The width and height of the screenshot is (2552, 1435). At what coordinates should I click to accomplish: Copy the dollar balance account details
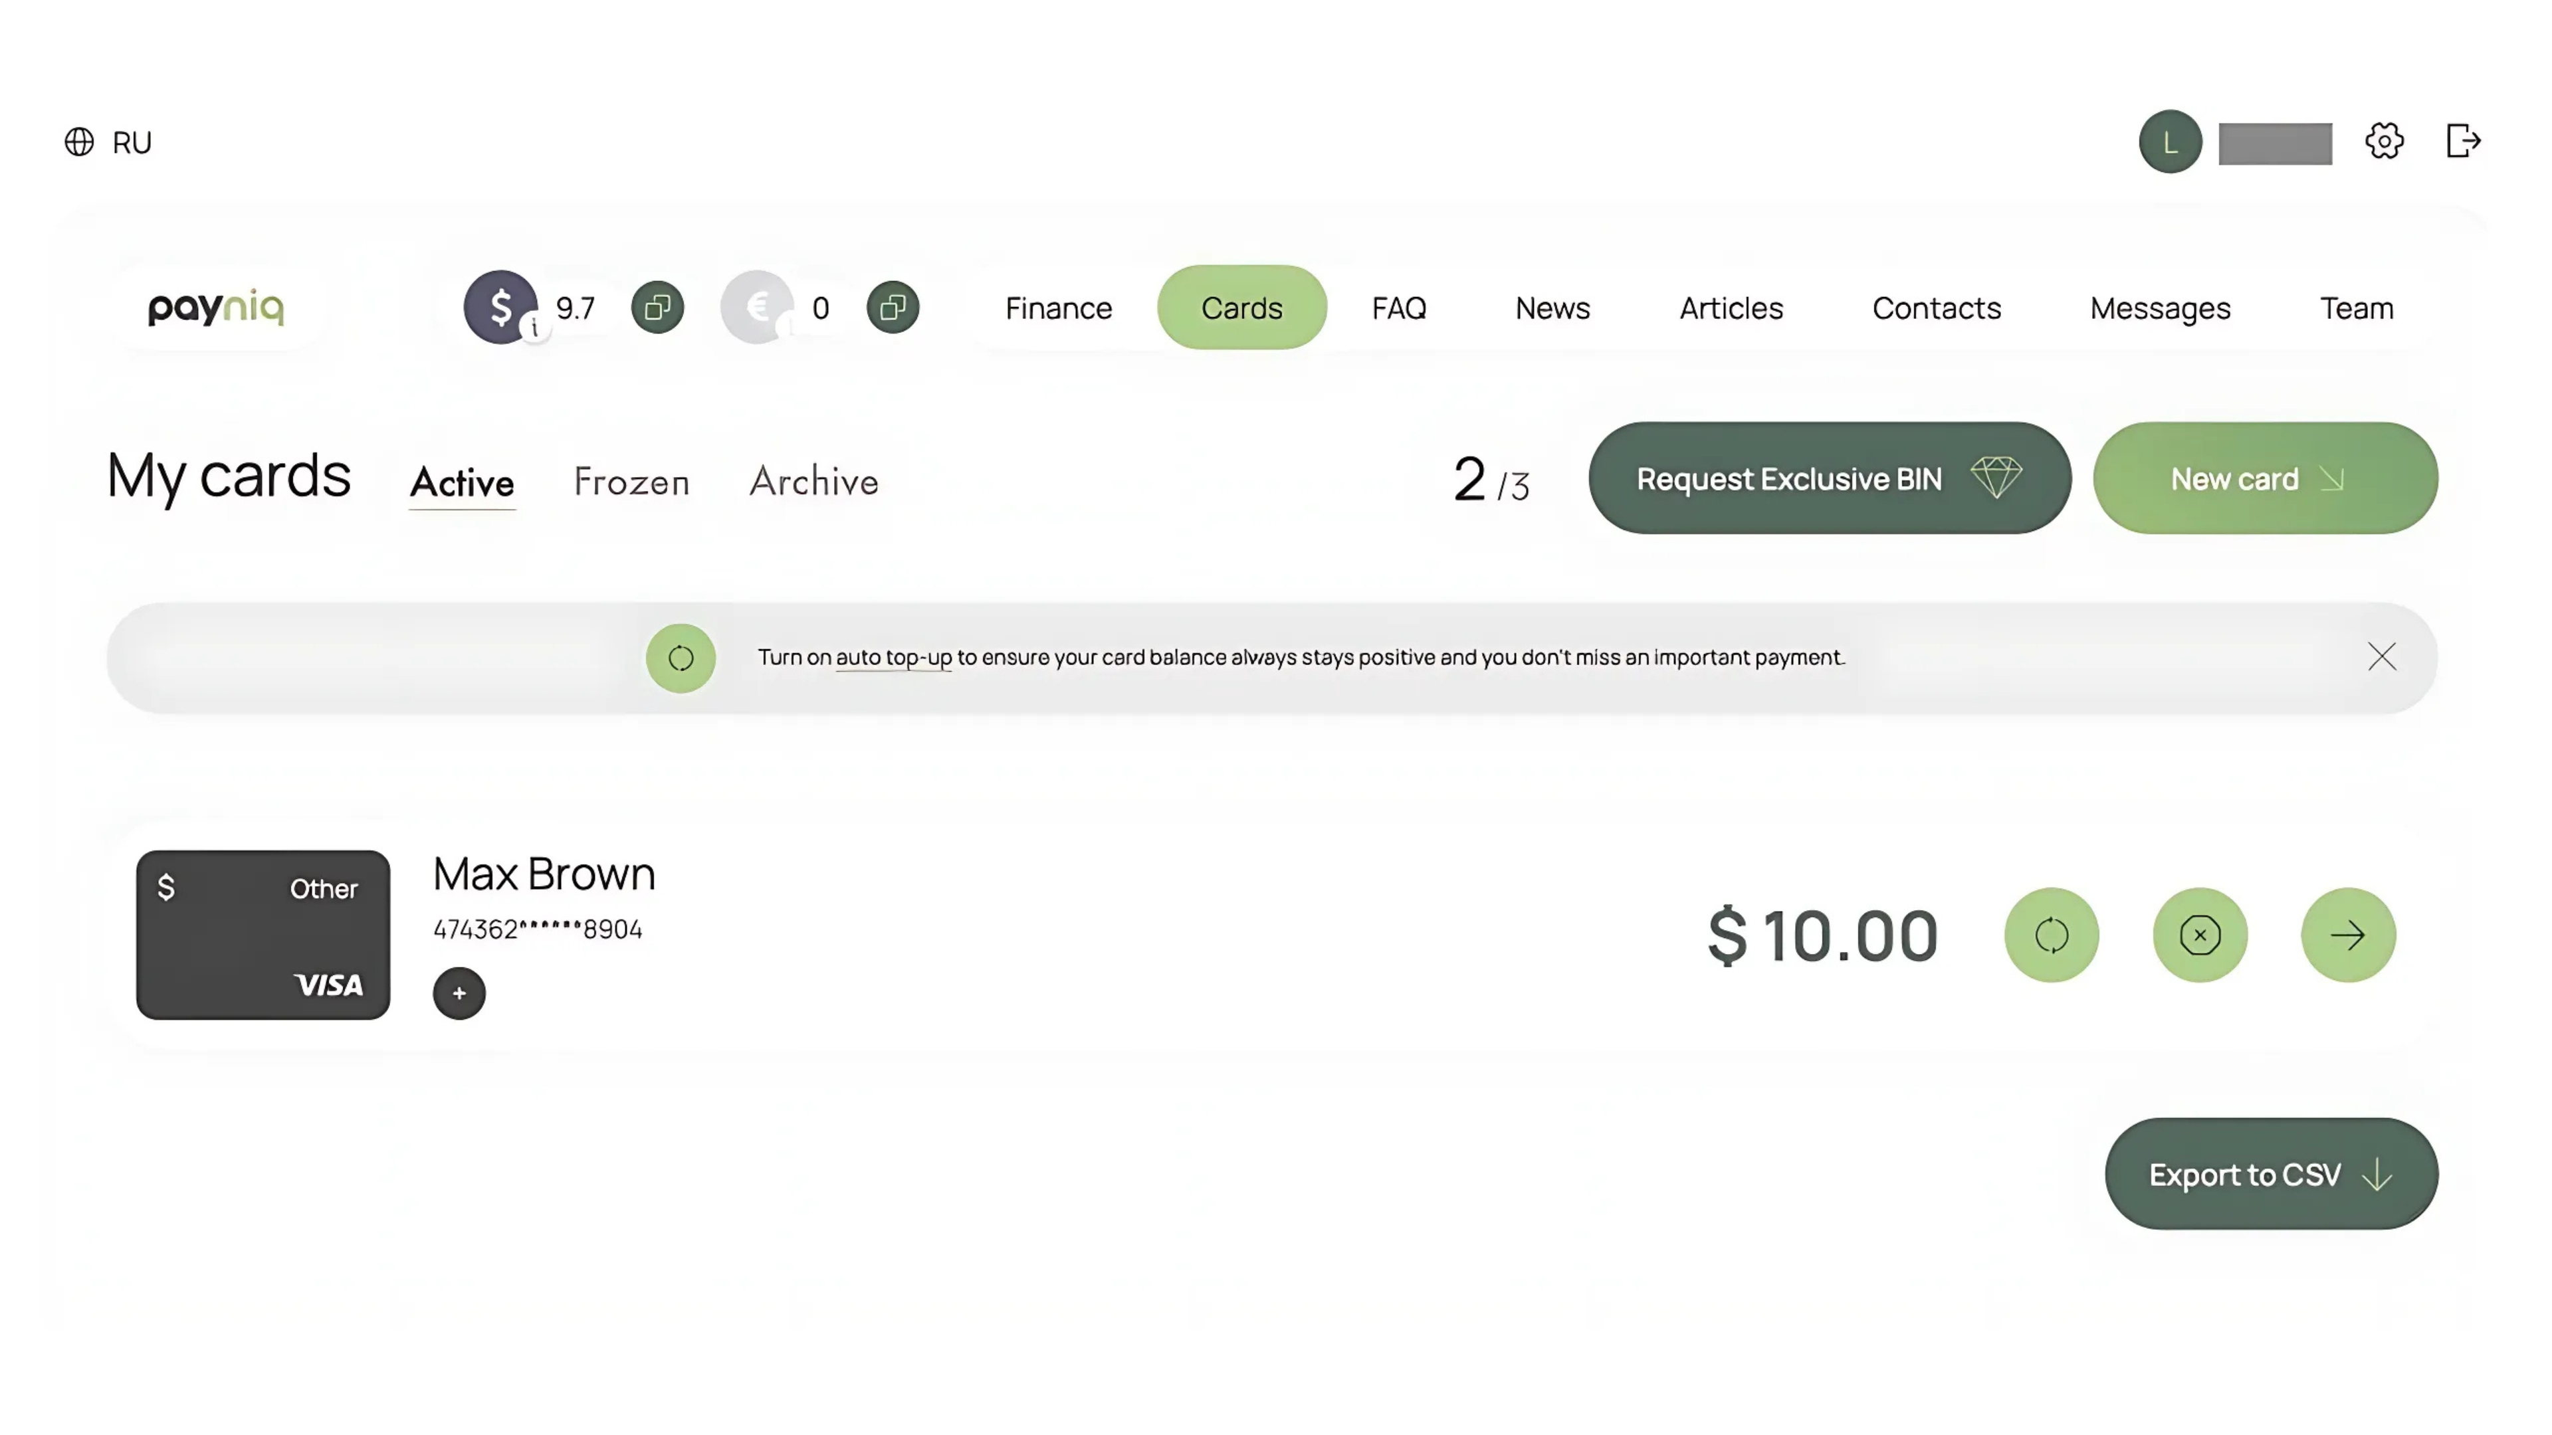[x=657, y=308]
